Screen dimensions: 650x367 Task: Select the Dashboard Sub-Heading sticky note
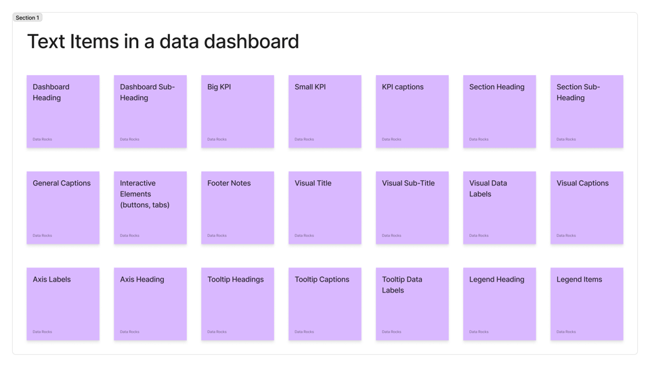click(150, 112)
